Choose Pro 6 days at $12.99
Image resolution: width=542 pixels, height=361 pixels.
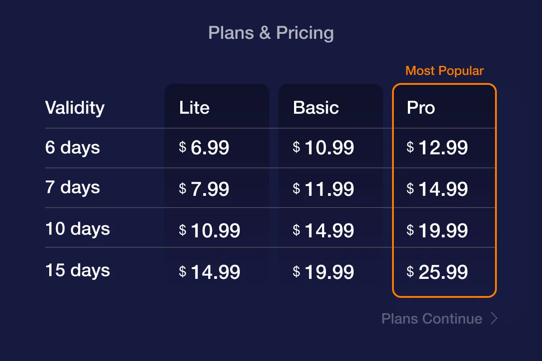tap(437, 148)
